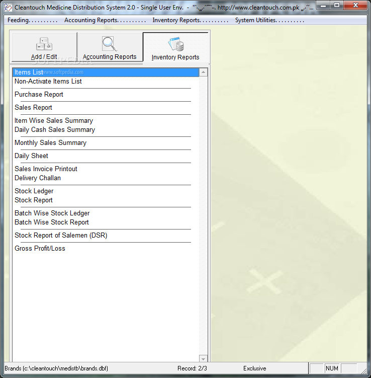This screenshot has height=378, width=371.
Task: Click the list scrollbar up arrow
Action: click(x=203, y=72)
